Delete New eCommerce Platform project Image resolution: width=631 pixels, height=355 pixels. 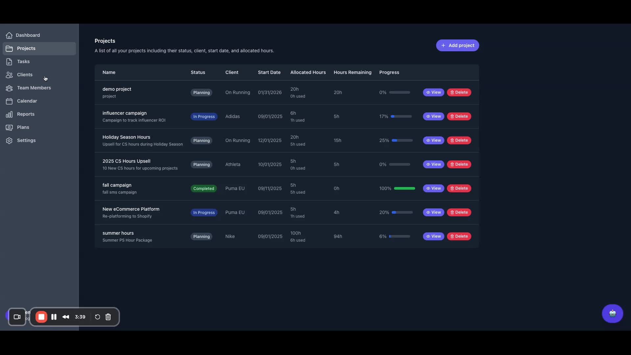click(459, 212)
